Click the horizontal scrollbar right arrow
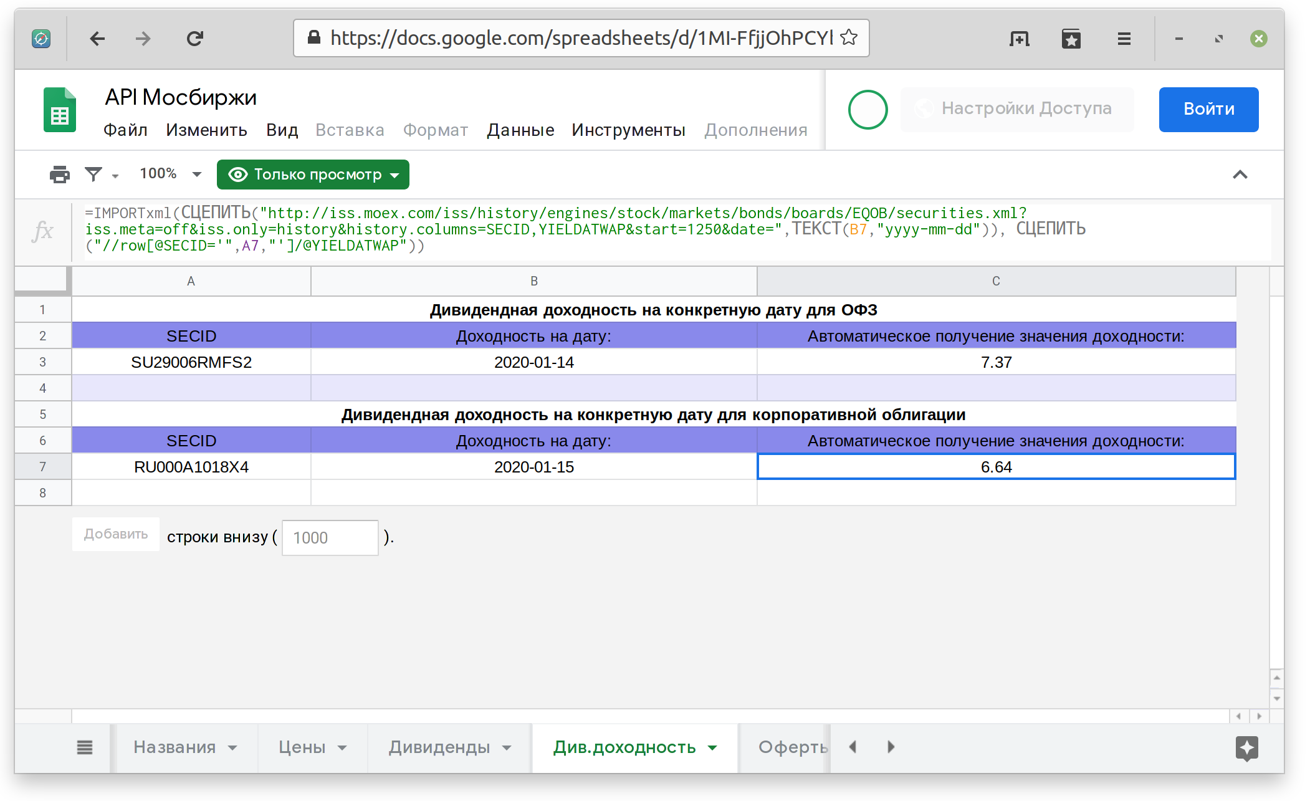This screenshot has height=801, width=1310. click(x=1259, y=716)
